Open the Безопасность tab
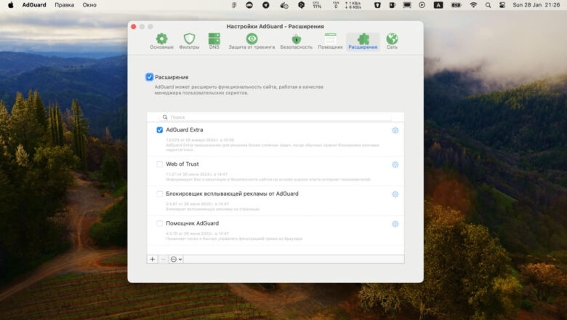 pyautogui.click(x=296, y=41)
